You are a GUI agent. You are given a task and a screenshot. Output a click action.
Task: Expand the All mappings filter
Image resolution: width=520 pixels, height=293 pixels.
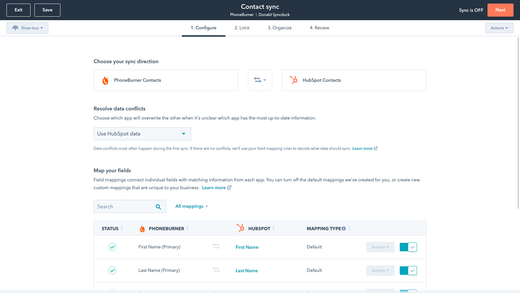(x=191, y=206)
